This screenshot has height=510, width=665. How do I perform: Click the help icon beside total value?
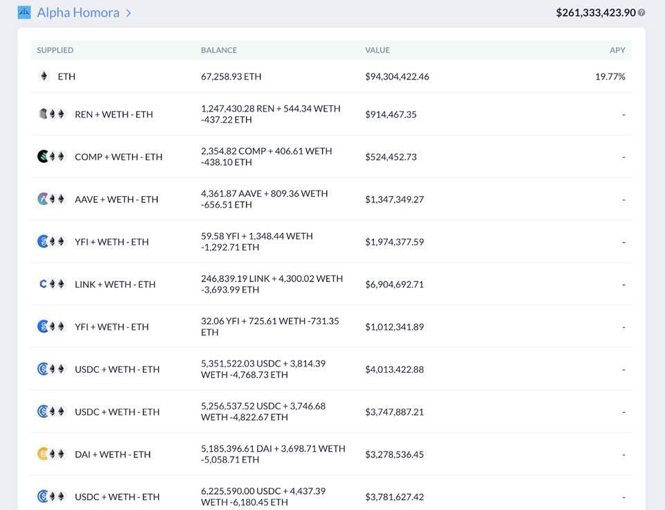tap(641, 12)
